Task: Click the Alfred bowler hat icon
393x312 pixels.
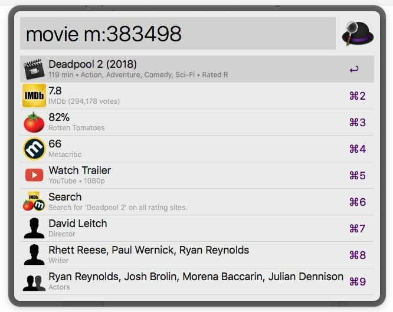Action: coord(358,34)
